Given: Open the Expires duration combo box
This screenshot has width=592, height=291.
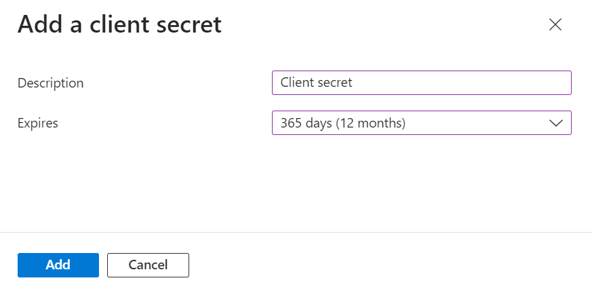Looking at the screenshot, I should click(x=421, y=123).
